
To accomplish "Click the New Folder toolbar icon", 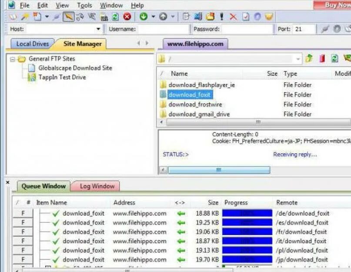I will [x=210, y=17].
